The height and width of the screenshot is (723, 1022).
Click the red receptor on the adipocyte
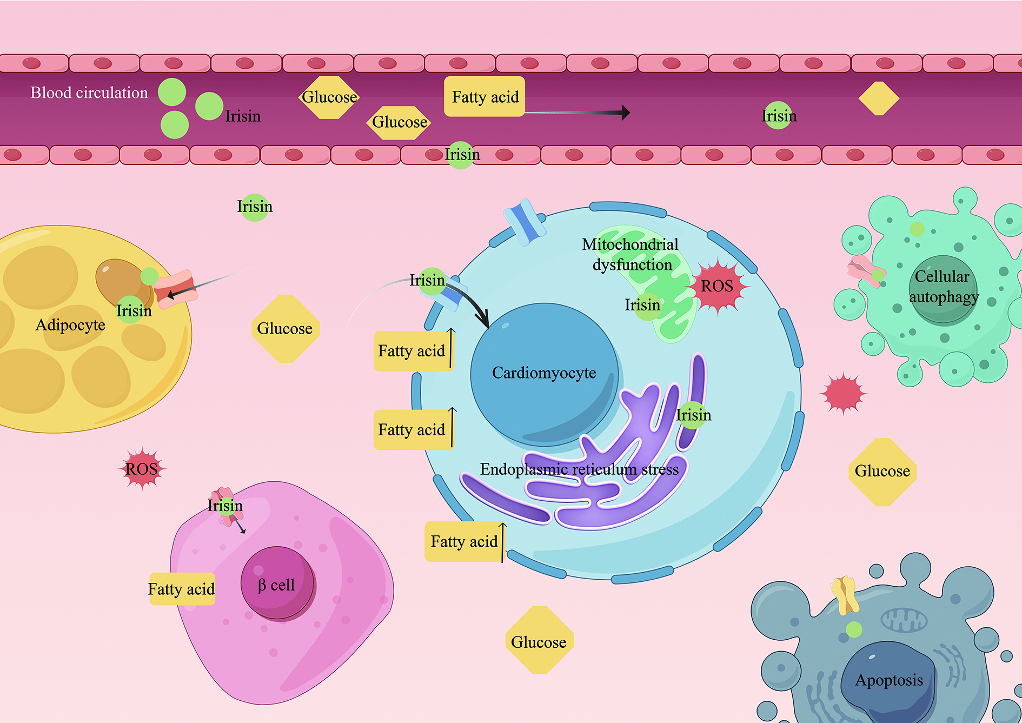tap(175, 289)
